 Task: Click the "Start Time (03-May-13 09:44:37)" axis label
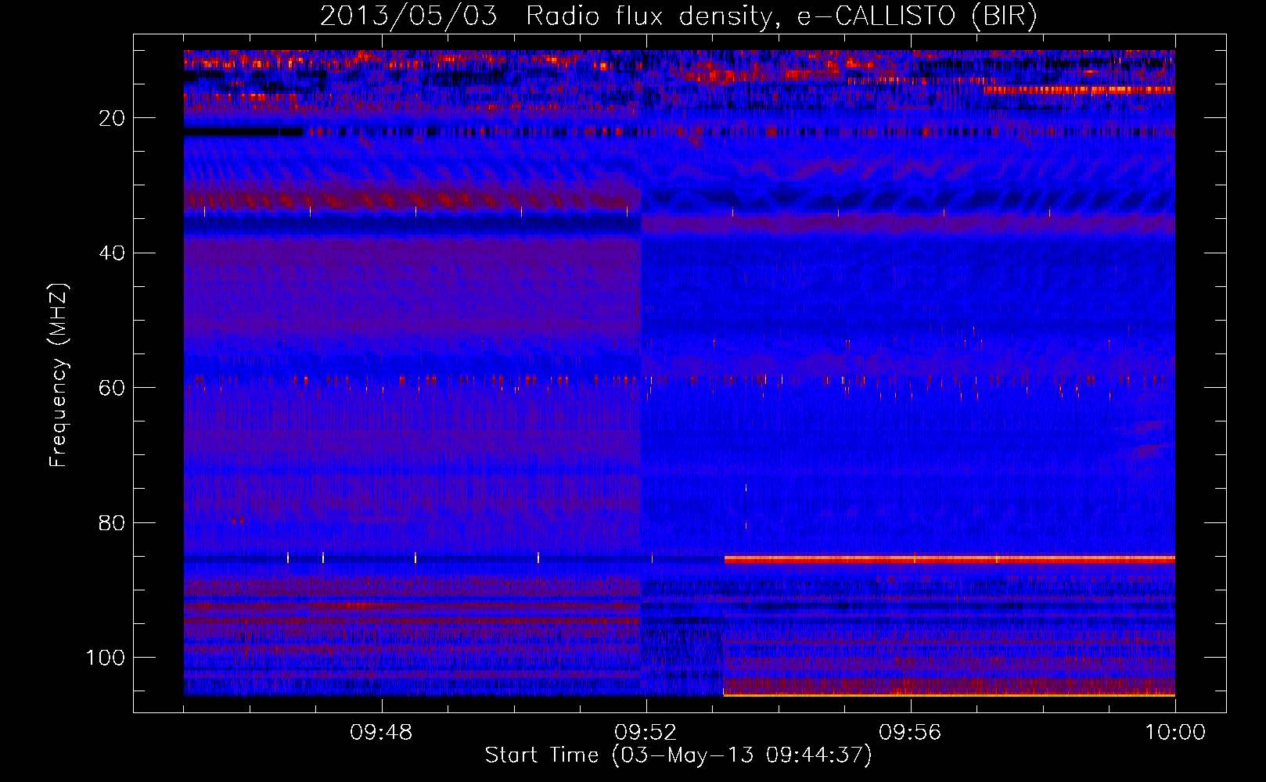click(678, 755)
